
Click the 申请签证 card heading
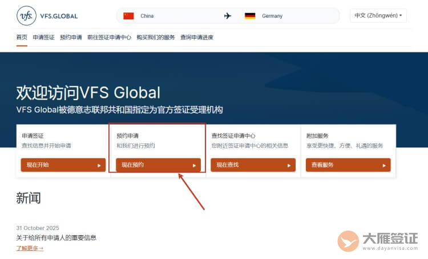(x=33, y=135)
